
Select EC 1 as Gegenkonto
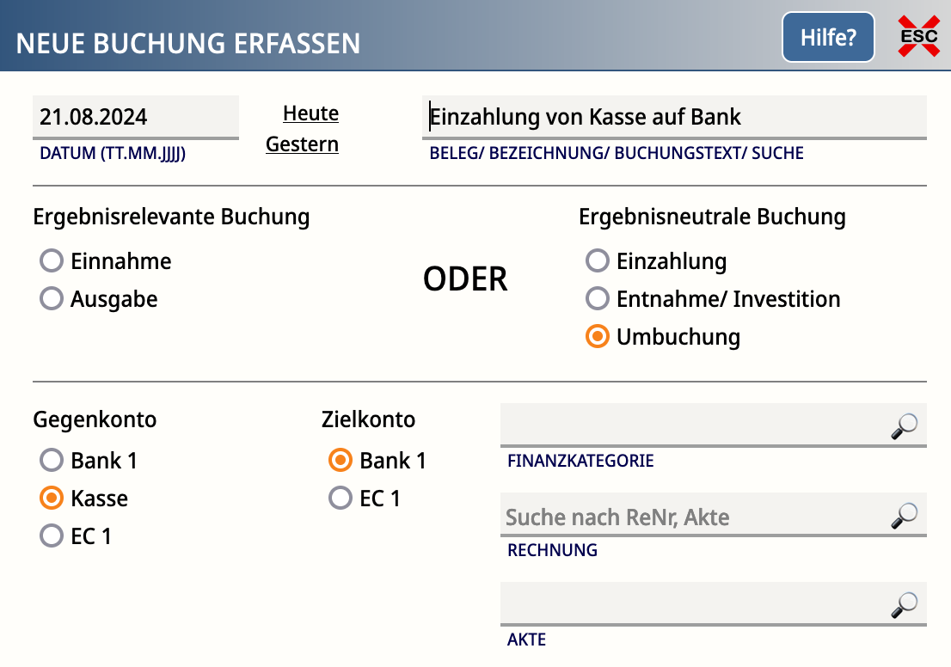point(52,535)
